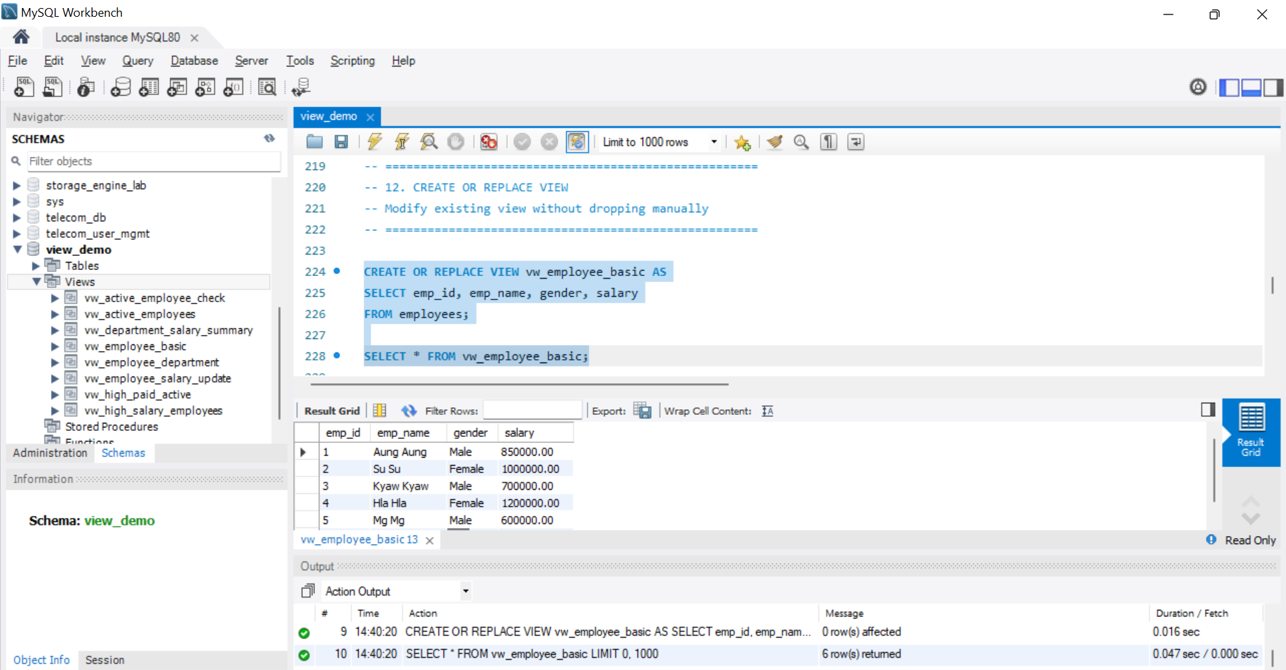1286x670 pixels.
Task: Switch to the Administration tab
Action: point(50,453)
